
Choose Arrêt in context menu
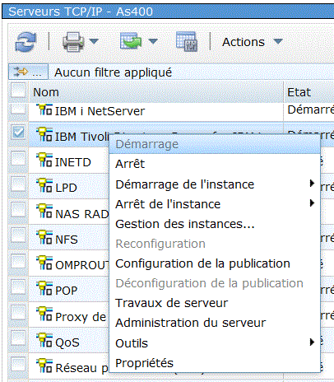(215, 164)
